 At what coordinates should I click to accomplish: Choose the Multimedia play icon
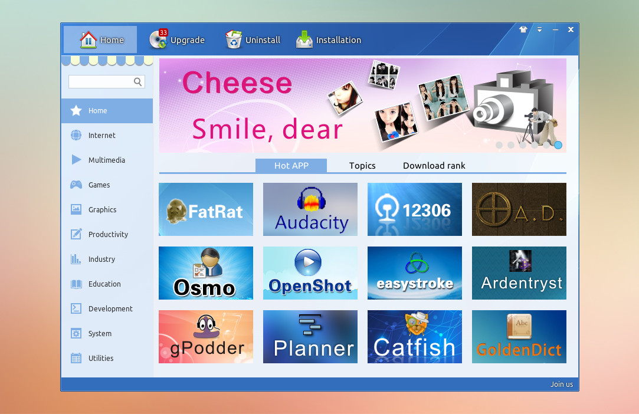point(76,160)
